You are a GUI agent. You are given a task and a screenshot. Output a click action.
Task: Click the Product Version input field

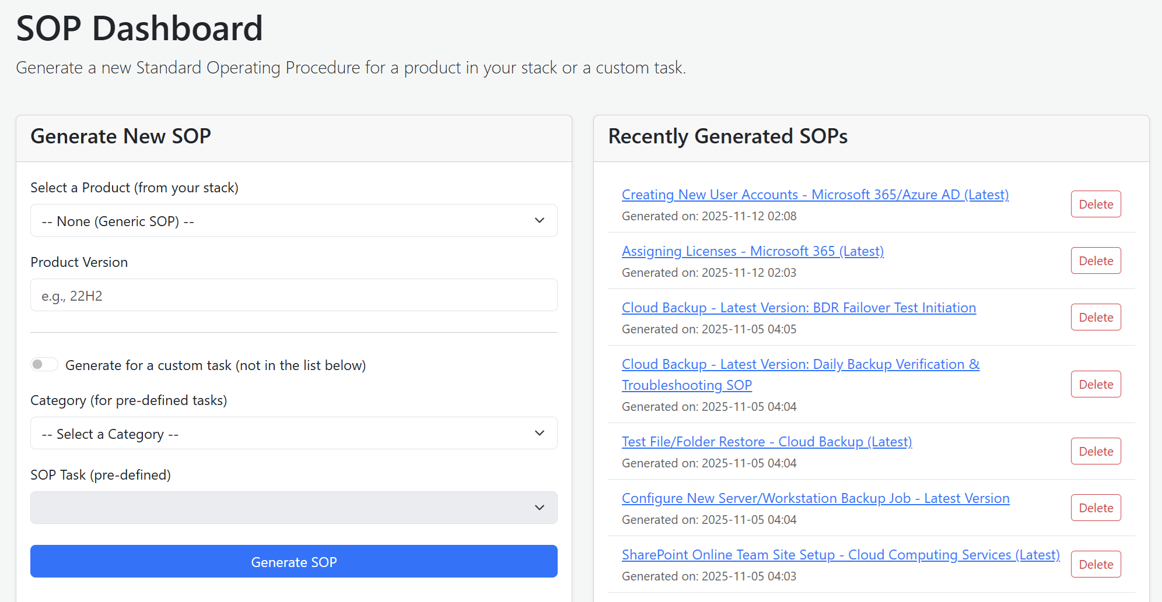[293, 295]
